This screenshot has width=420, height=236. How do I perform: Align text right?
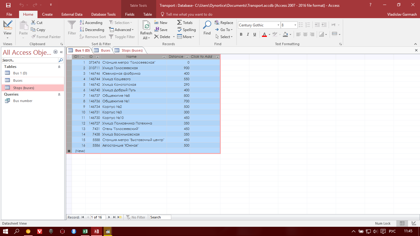point(312,34)
